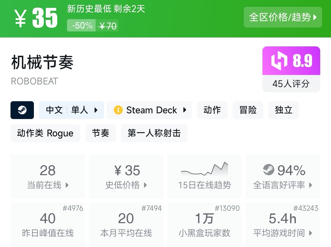Click the Xiaoheihe logo in score badge
The width and height of the screenshot is (331, 247).
pyautogui.click(x=279, y=61)
